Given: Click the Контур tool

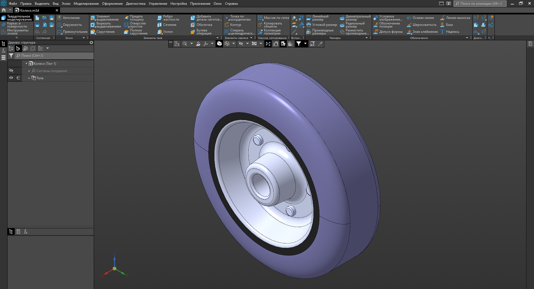Looking at the screenshot, I should [232, 25].
